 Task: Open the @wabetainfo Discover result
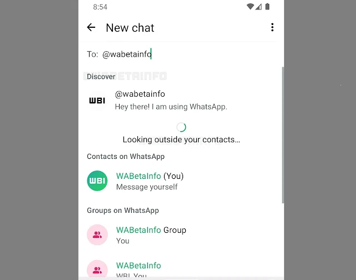pyautogui.click(x=181, y=100)
